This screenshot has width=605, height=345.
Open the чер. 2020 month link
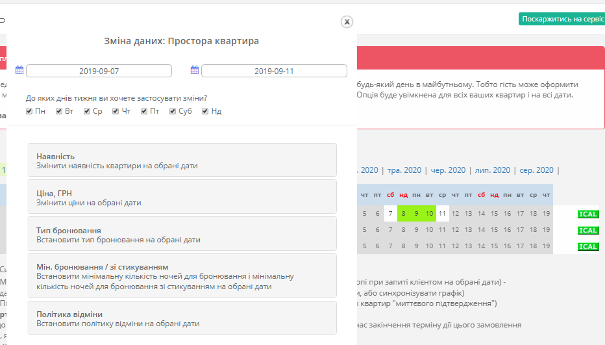pos(448,170)
